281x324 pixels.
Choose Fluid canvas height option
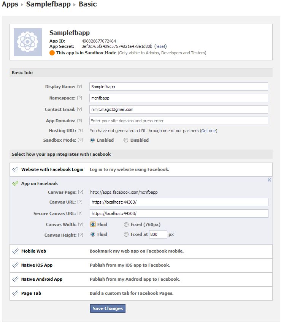[x=93, y=234]
